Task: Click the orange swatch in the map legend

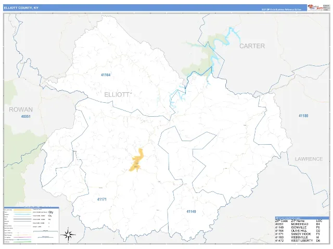Action: click(22, 210)
